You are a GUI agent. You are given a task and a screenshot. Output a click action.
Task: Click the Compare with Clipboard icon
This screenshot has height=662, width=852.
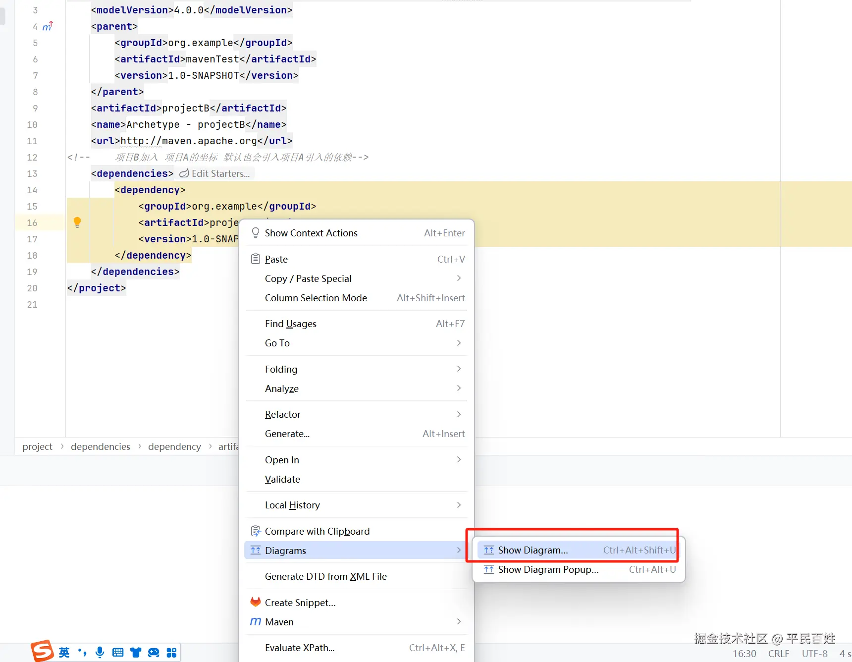click(256, 531)
